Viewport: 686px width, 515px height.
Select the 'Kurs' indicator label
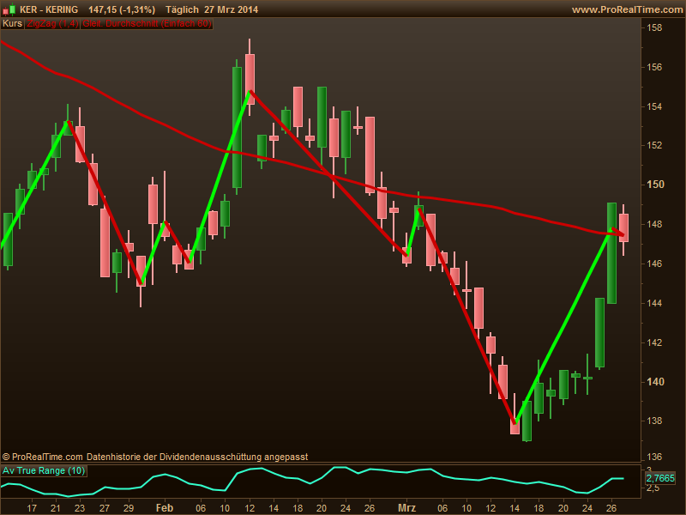[12, 24]
